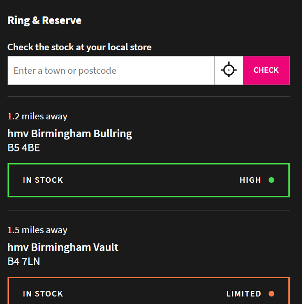Click the HIGH stock level label

[x=250, y=180]
